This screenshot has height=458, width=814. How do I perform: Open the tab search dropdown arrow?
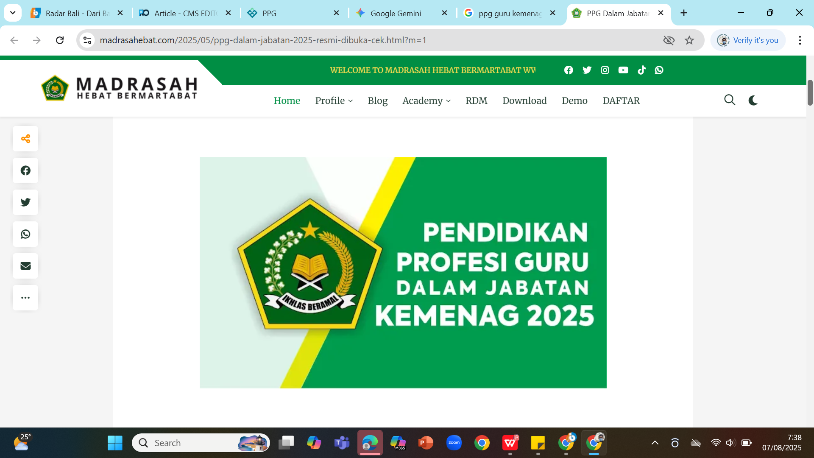pyautogui.click(x=13, y=13)
